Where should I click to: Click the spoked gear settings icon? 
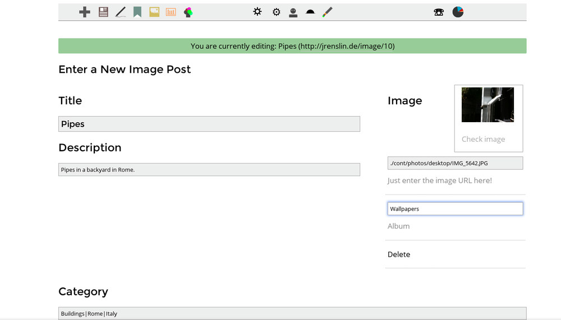[x=257, y=12]
